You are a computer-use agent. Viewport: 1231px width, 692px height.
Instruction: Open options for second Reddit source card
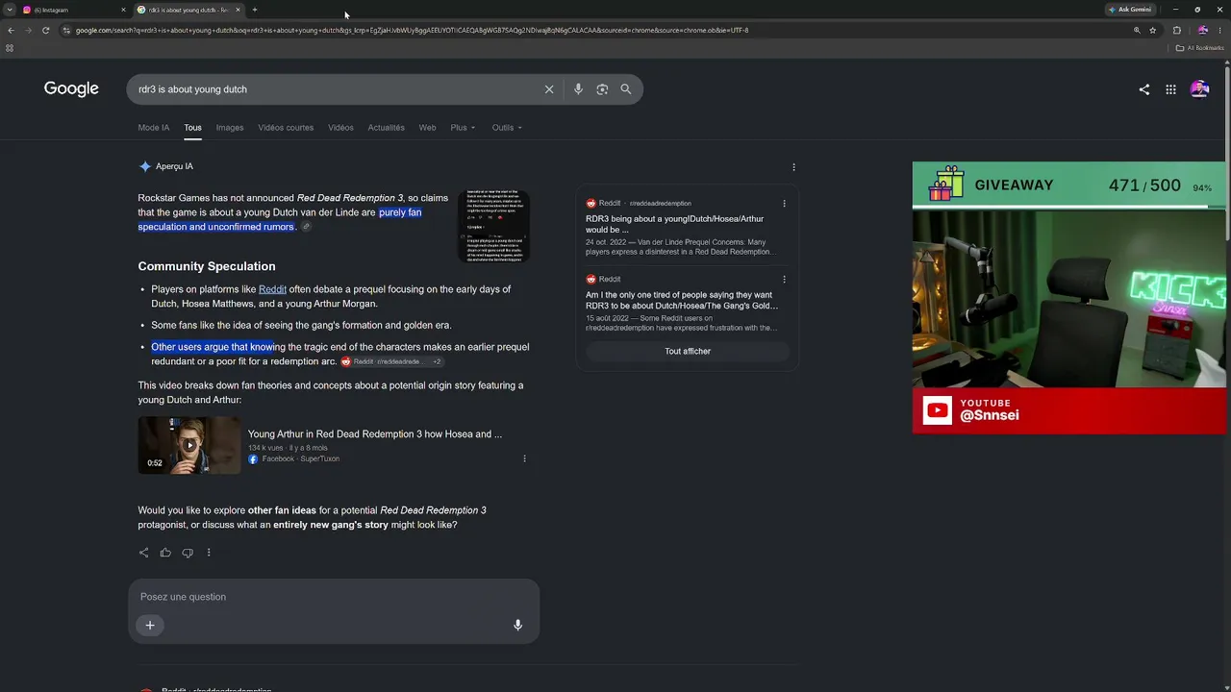[784, 280]
